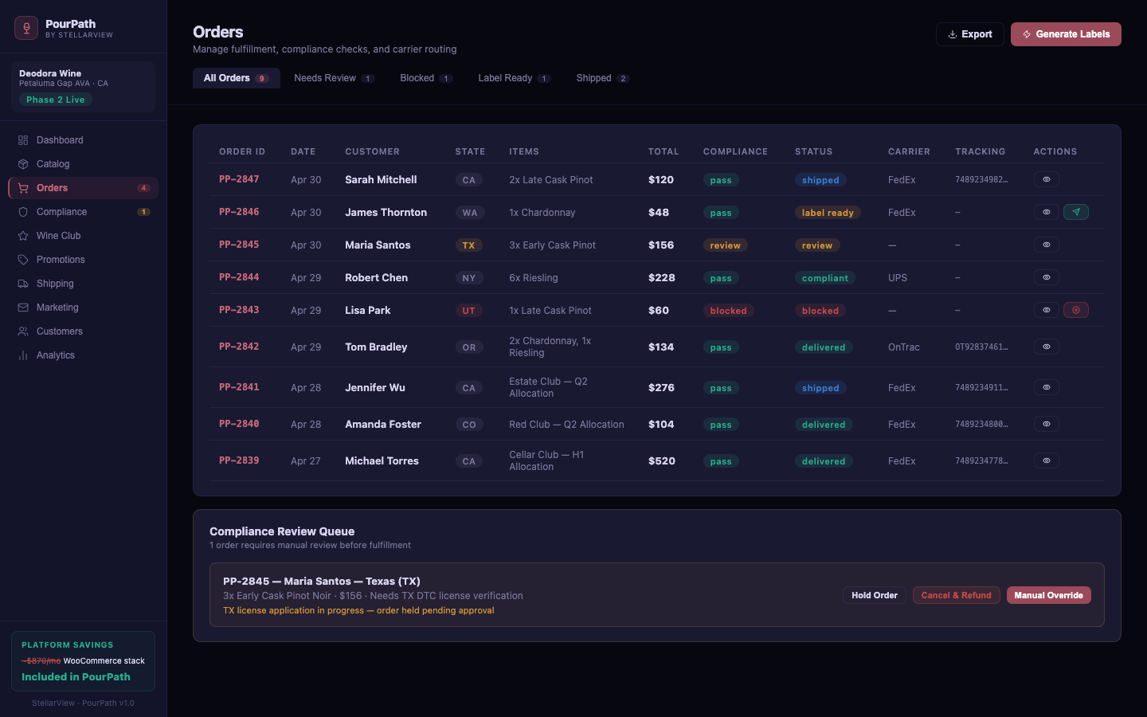Screen dimensions: 1147x717
Task: Open Dashboard from the sidebar
Action: pyautogui.click(x=60, y=140)
